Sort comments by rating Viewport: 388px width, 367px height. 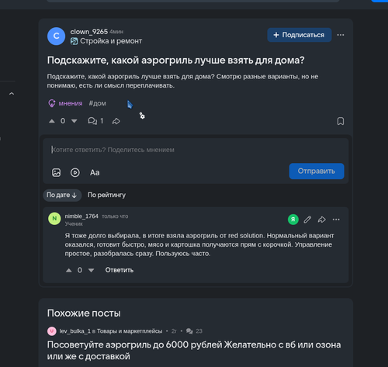coord(106,195)
